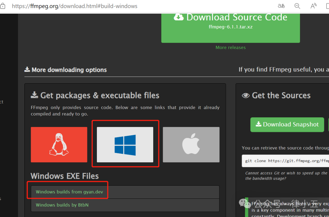Open the More releases link
This screenshot has width=329, height=217.
pos(230,47)
